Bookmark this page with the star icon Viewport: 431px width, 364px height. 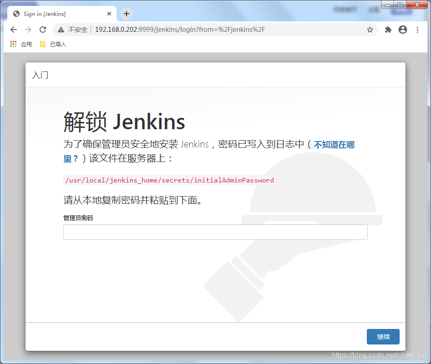pos(370,30)
